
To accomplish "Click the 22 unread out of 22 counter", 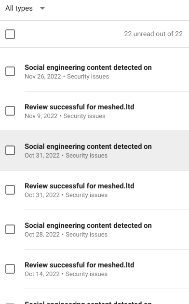I will (x=153, y=34).
